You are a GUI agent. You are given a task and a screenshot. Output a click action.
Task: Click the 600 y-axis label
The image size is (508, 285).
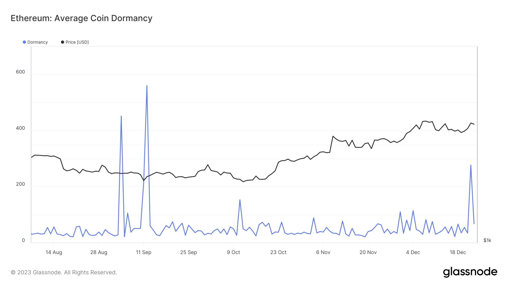click(x=20, y=72)
